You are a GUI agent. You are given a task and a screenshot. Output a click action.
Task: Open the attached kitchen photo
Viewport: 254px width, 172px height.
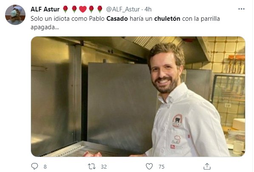tap(138, 97)
